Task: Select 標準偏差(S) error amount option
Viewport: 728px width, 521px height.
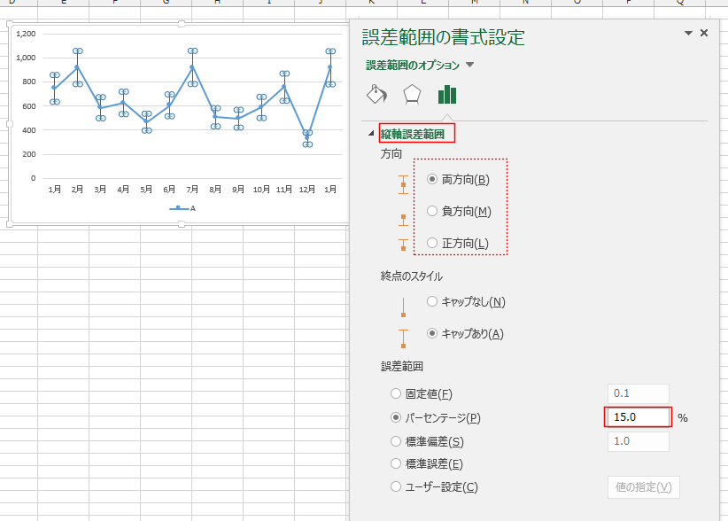Action: point(395,440)
